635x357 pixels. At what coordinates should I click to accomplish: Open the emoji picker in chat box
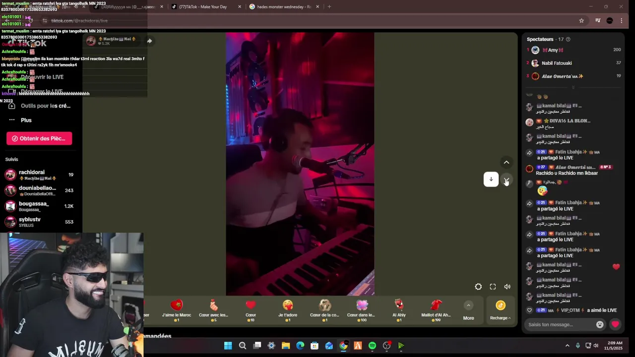pos(600,324)
